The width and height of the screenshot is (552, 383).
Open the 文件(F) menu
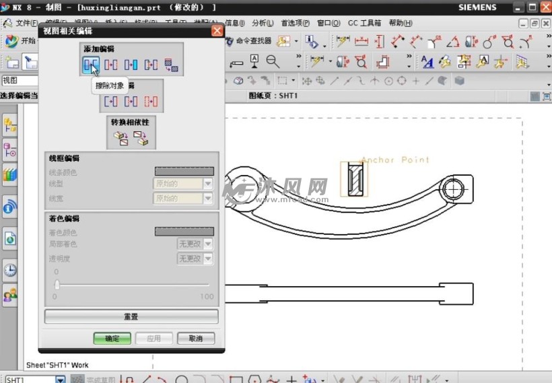click(x=26, y=24)
